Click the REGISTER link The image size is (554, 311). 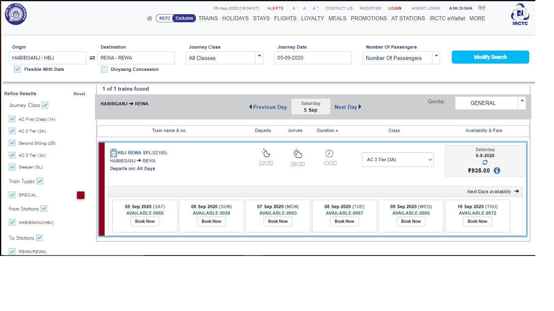[x=370, y=9]
